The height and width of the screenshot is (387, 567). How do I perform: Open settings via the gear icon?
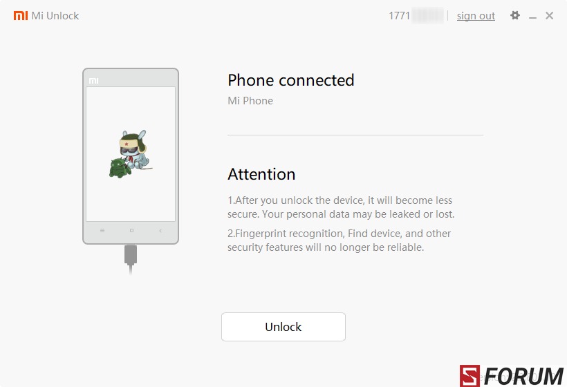515,15
